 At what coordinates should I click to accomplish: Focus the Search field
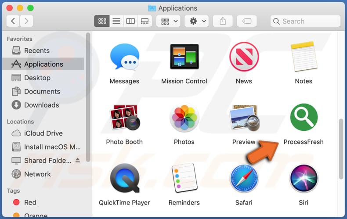click(305, 21)
